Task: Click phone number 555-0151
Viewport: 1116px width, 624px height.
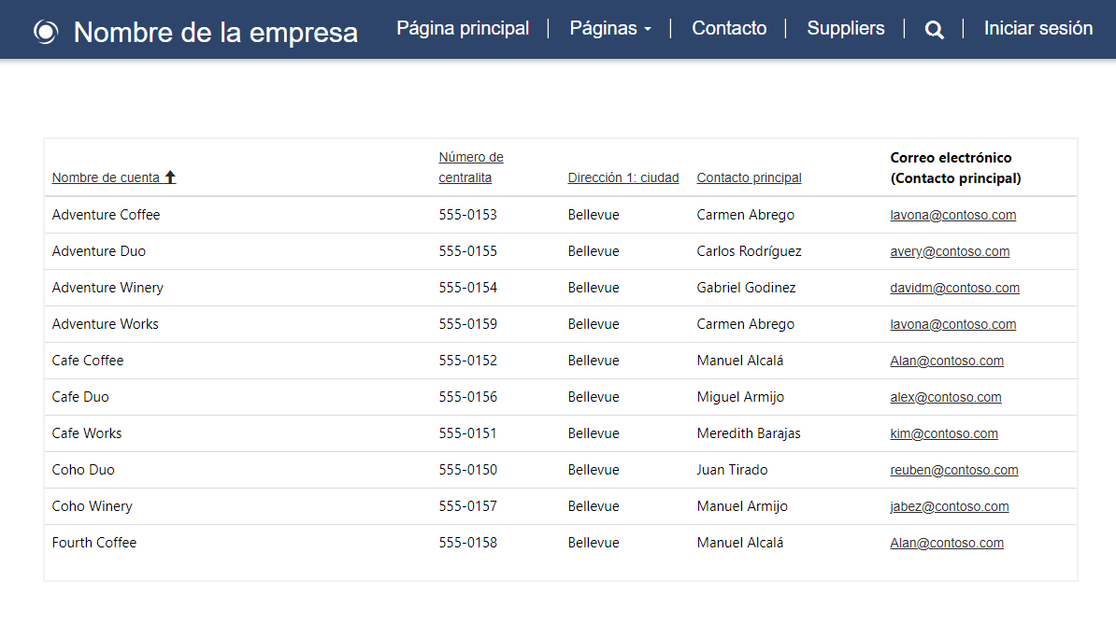Action: point(467,433)
